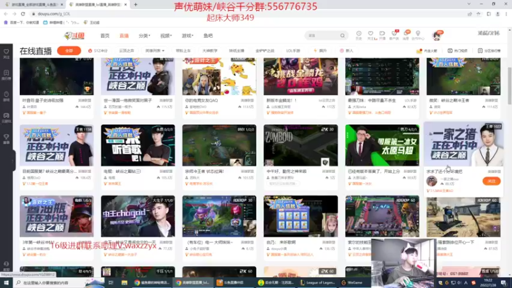Select the 云顶之弈 filter
The height and width of the screenshot is (288, 512).
[127, 51]
